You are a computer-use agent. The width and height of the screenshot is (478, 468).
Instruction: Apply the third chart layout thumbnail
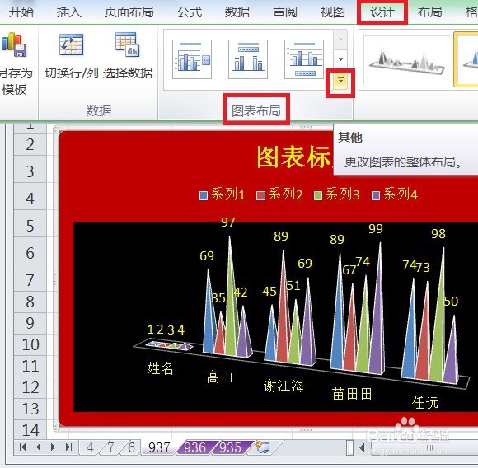[304, 59]
